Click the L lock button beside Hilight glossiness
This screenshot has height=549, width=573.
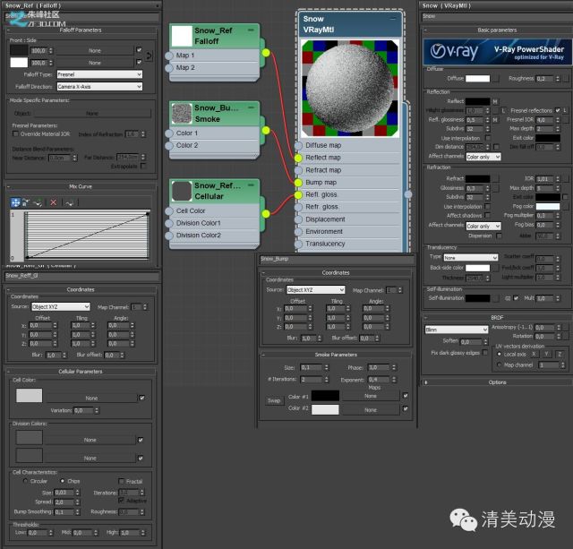[503, 110]
